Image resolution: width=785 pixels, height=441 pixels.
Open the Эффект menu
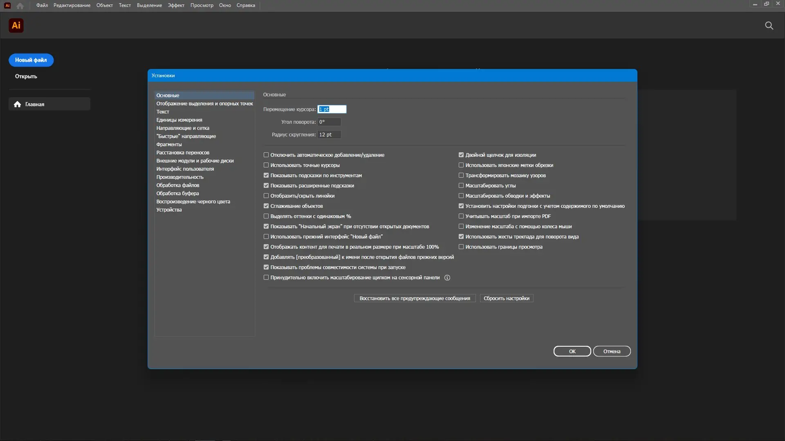click(176, 5)
